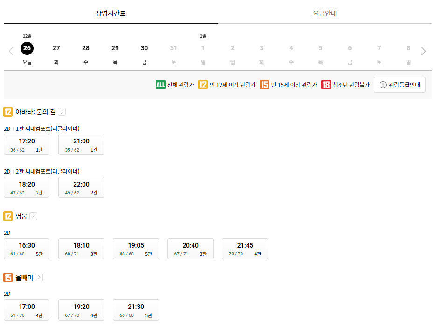Select the 21:30 올빼미 showtime in 5관
The height and width of the screenshot is (328, 435).
point(136,310)
